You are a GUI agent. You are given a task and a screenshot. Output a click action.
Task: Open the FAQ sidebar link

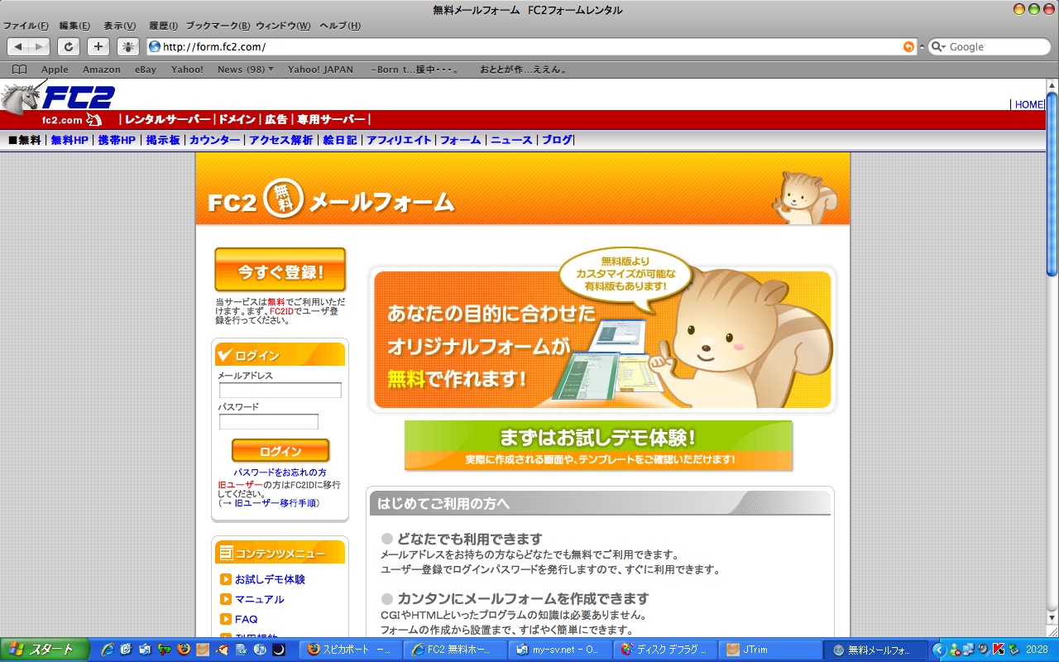[x=247, y=619]
